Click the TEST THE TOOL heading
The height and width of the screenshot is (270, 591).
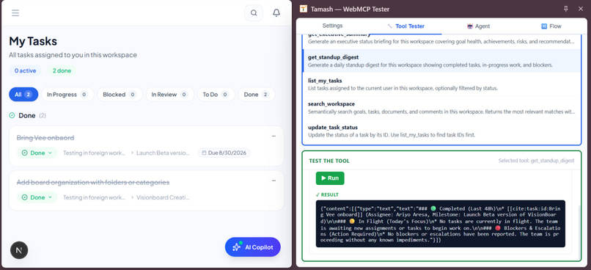(329, 161)
